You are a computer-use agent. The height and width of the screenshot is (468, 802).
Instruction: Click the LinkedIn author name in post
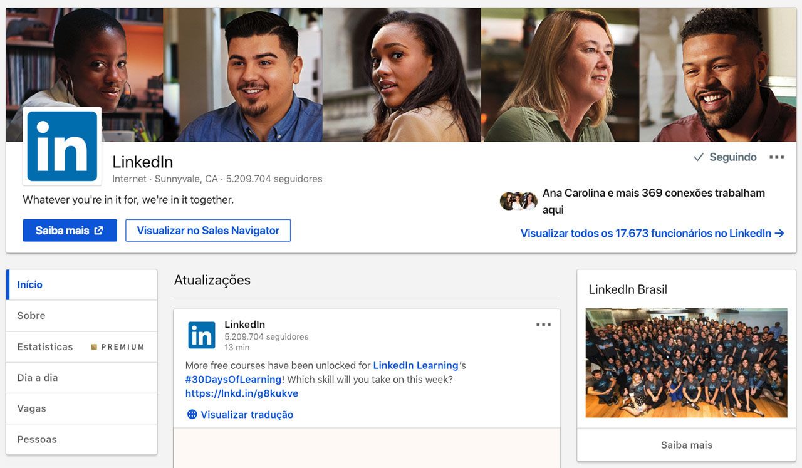244,325
